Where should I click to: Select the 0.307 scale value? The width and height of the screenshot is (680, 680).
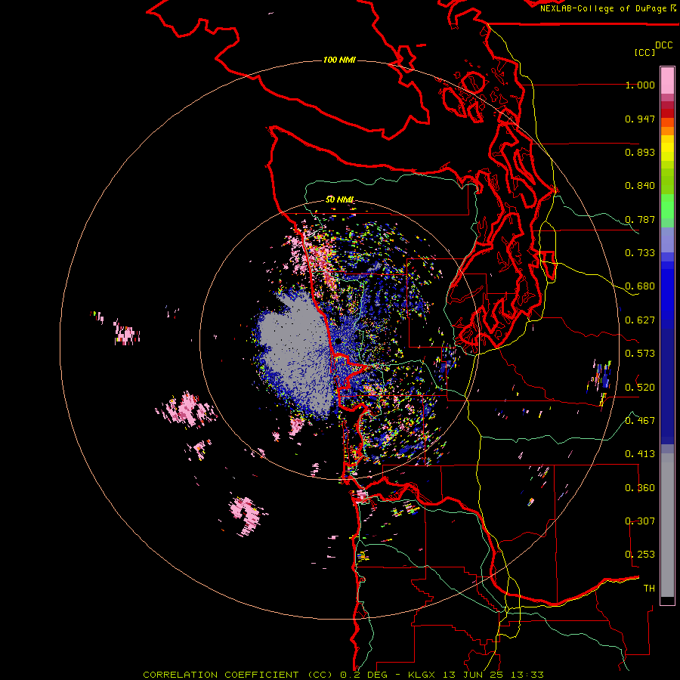(x=640, y=521)
